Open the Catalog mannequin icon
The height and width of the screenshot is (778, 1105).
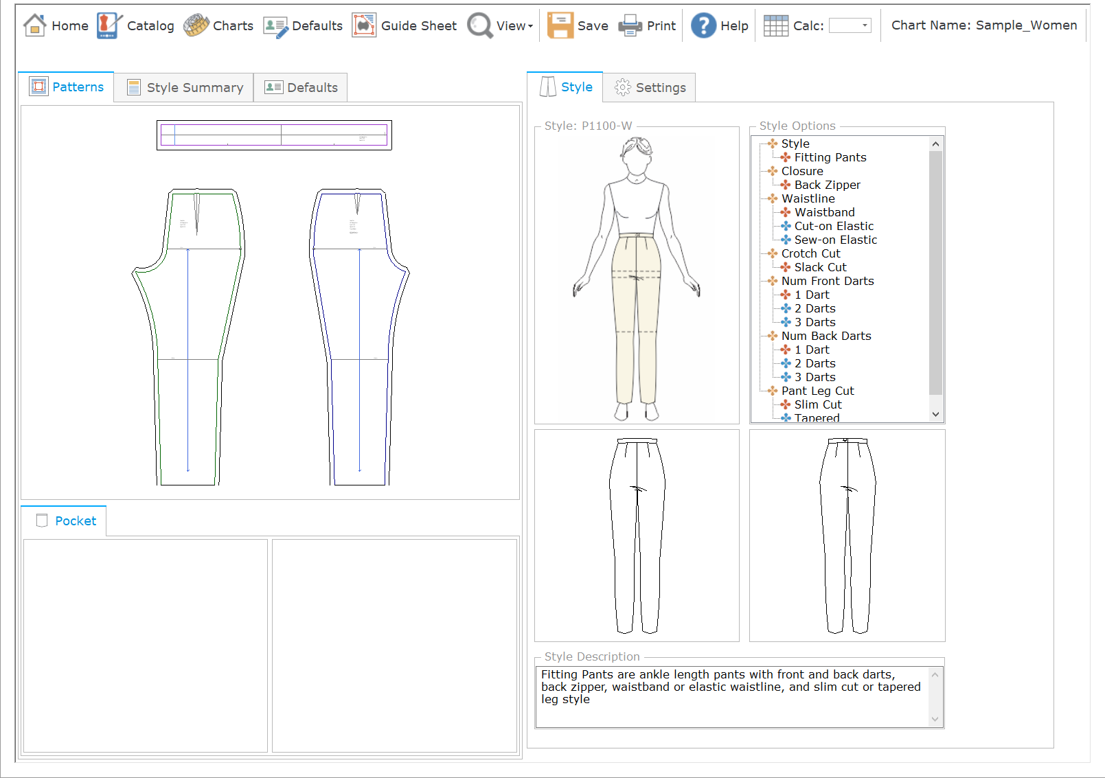[x=109, y=25]
